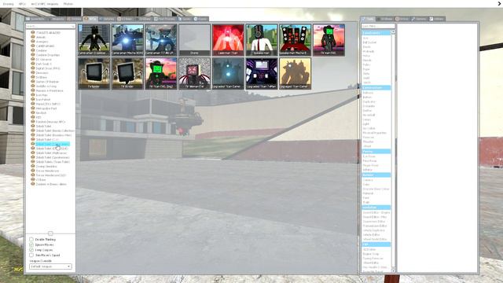The image size is (503, 283).
Task: Click the Post Process tab icon
Action: click(156, 19)
